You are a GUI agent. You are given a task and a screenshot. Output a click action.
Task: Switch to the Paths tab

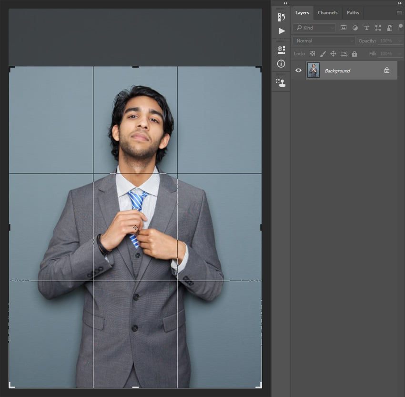click(353, 13)
